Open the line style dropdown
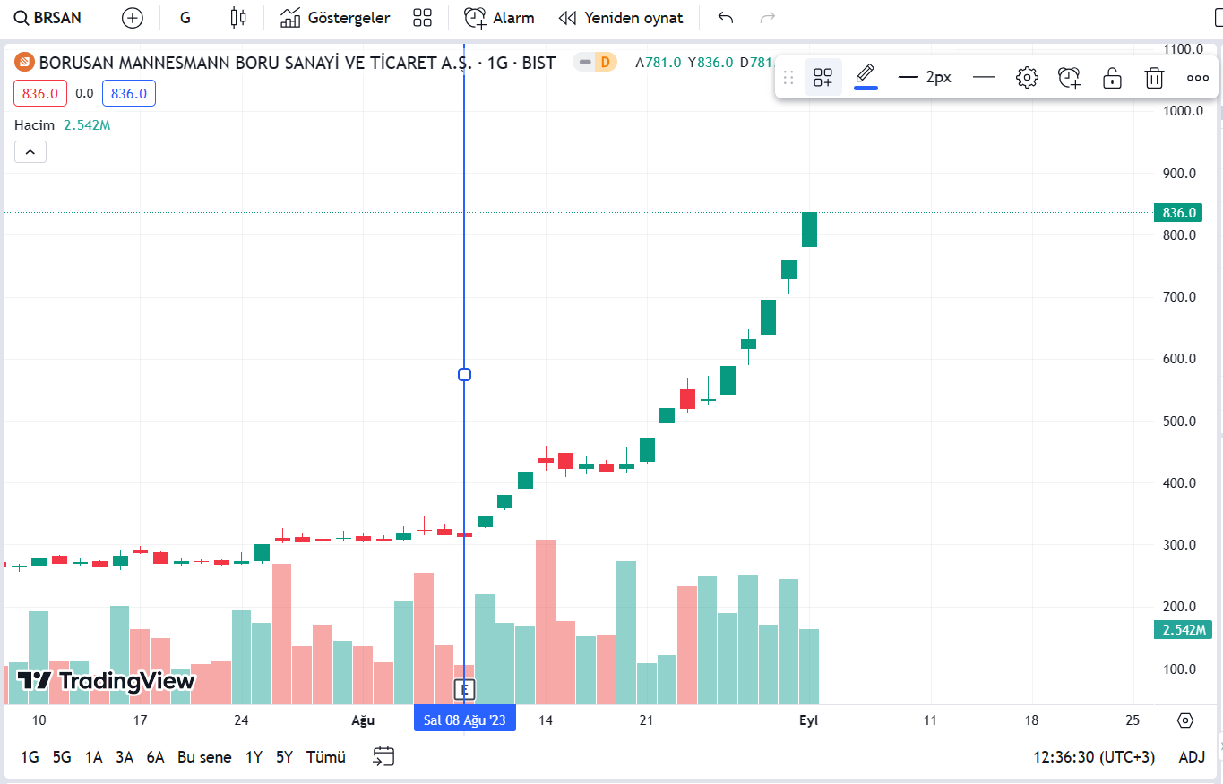The height and width of the screenshot is (784, 1223). pos(984,78)
